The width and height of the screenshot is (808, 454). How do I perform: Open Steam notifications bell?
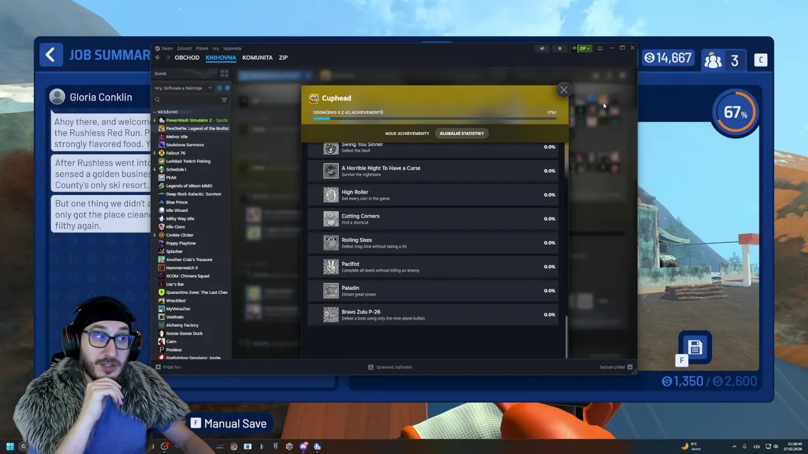click(559, 49)
